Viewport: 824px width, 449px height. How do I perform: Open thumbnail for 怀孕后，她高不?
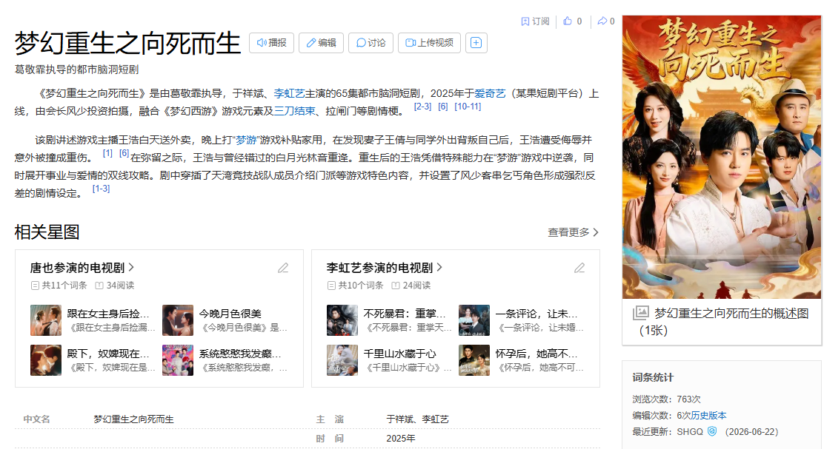click(474, 359)
